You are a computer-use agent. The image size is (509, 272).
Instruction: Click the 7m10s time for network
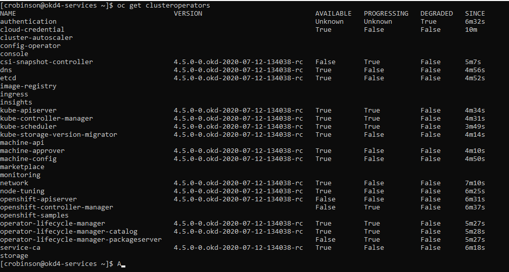coord(475,183)
